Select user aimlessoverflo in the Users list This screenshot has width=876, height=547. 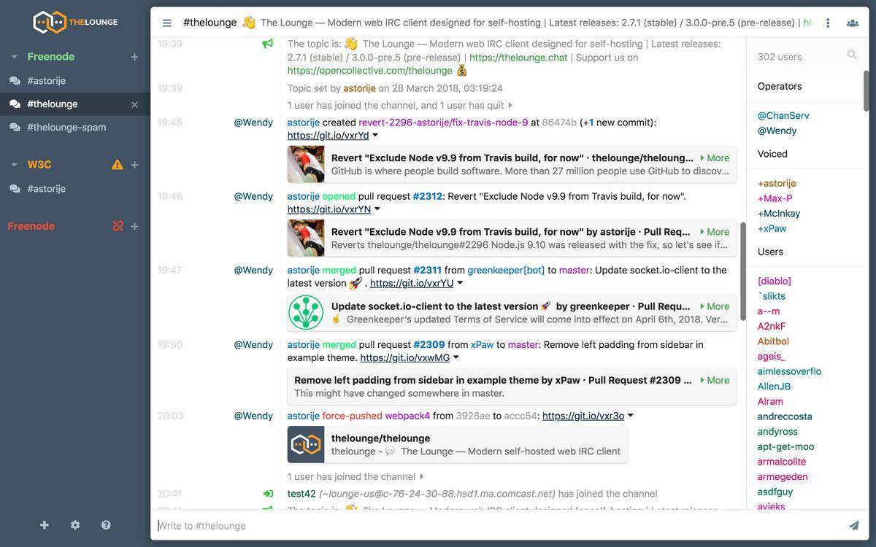point(790,371)
